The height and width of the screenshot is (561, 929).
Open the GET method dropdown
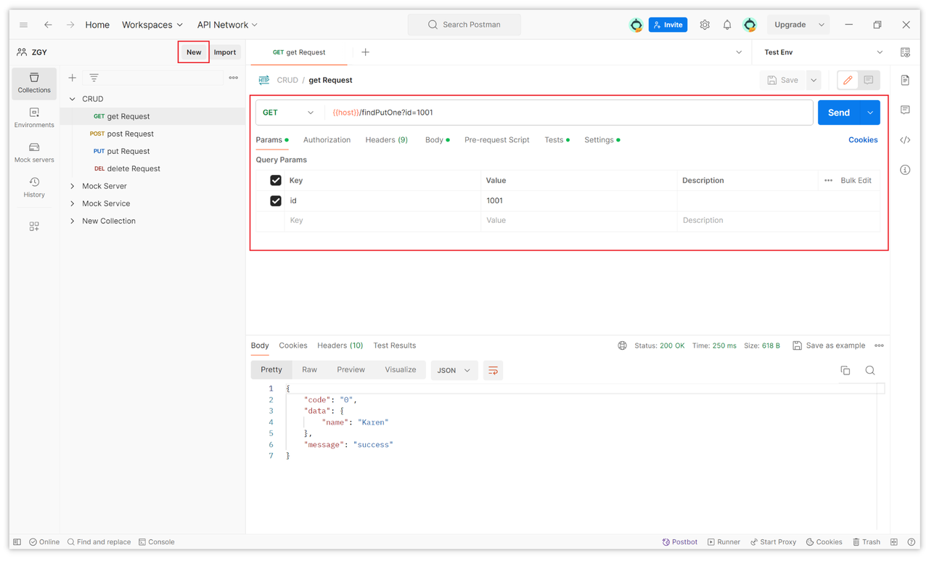pos(289,112)
